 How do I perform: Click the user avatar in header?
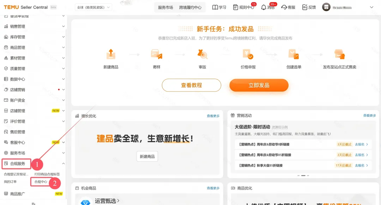click(x=326, y=7)
